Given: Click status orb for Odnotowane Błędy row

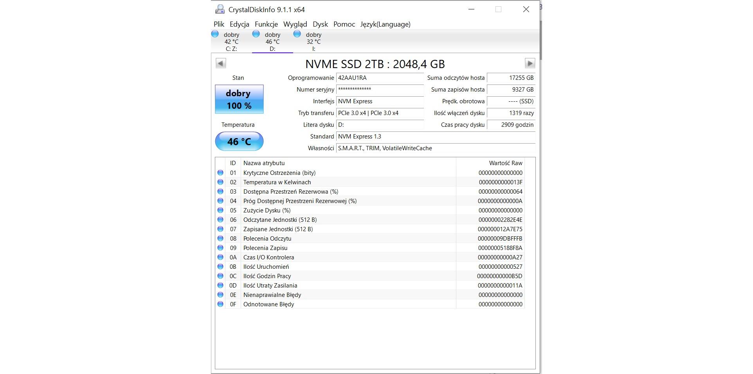Looking at the screenshot, I should click(x=220, y=304).
